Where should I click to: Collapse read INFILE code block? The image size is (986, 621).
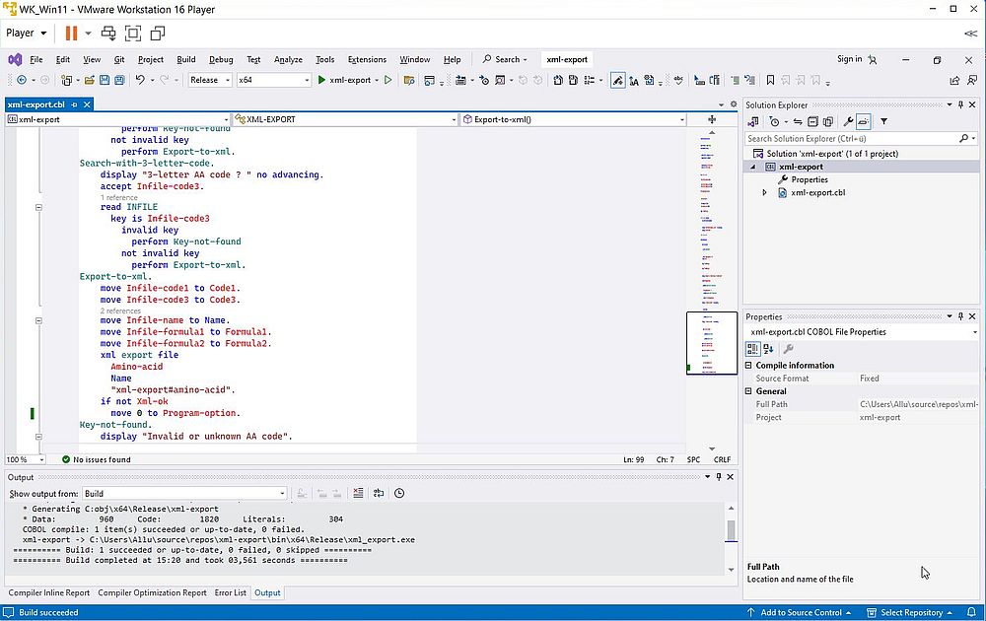tap(38, 207)
